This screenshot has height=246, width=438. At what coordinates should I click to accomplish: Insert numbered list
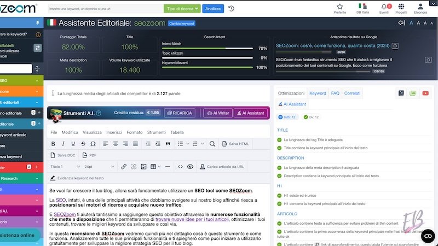coord(195,144)
